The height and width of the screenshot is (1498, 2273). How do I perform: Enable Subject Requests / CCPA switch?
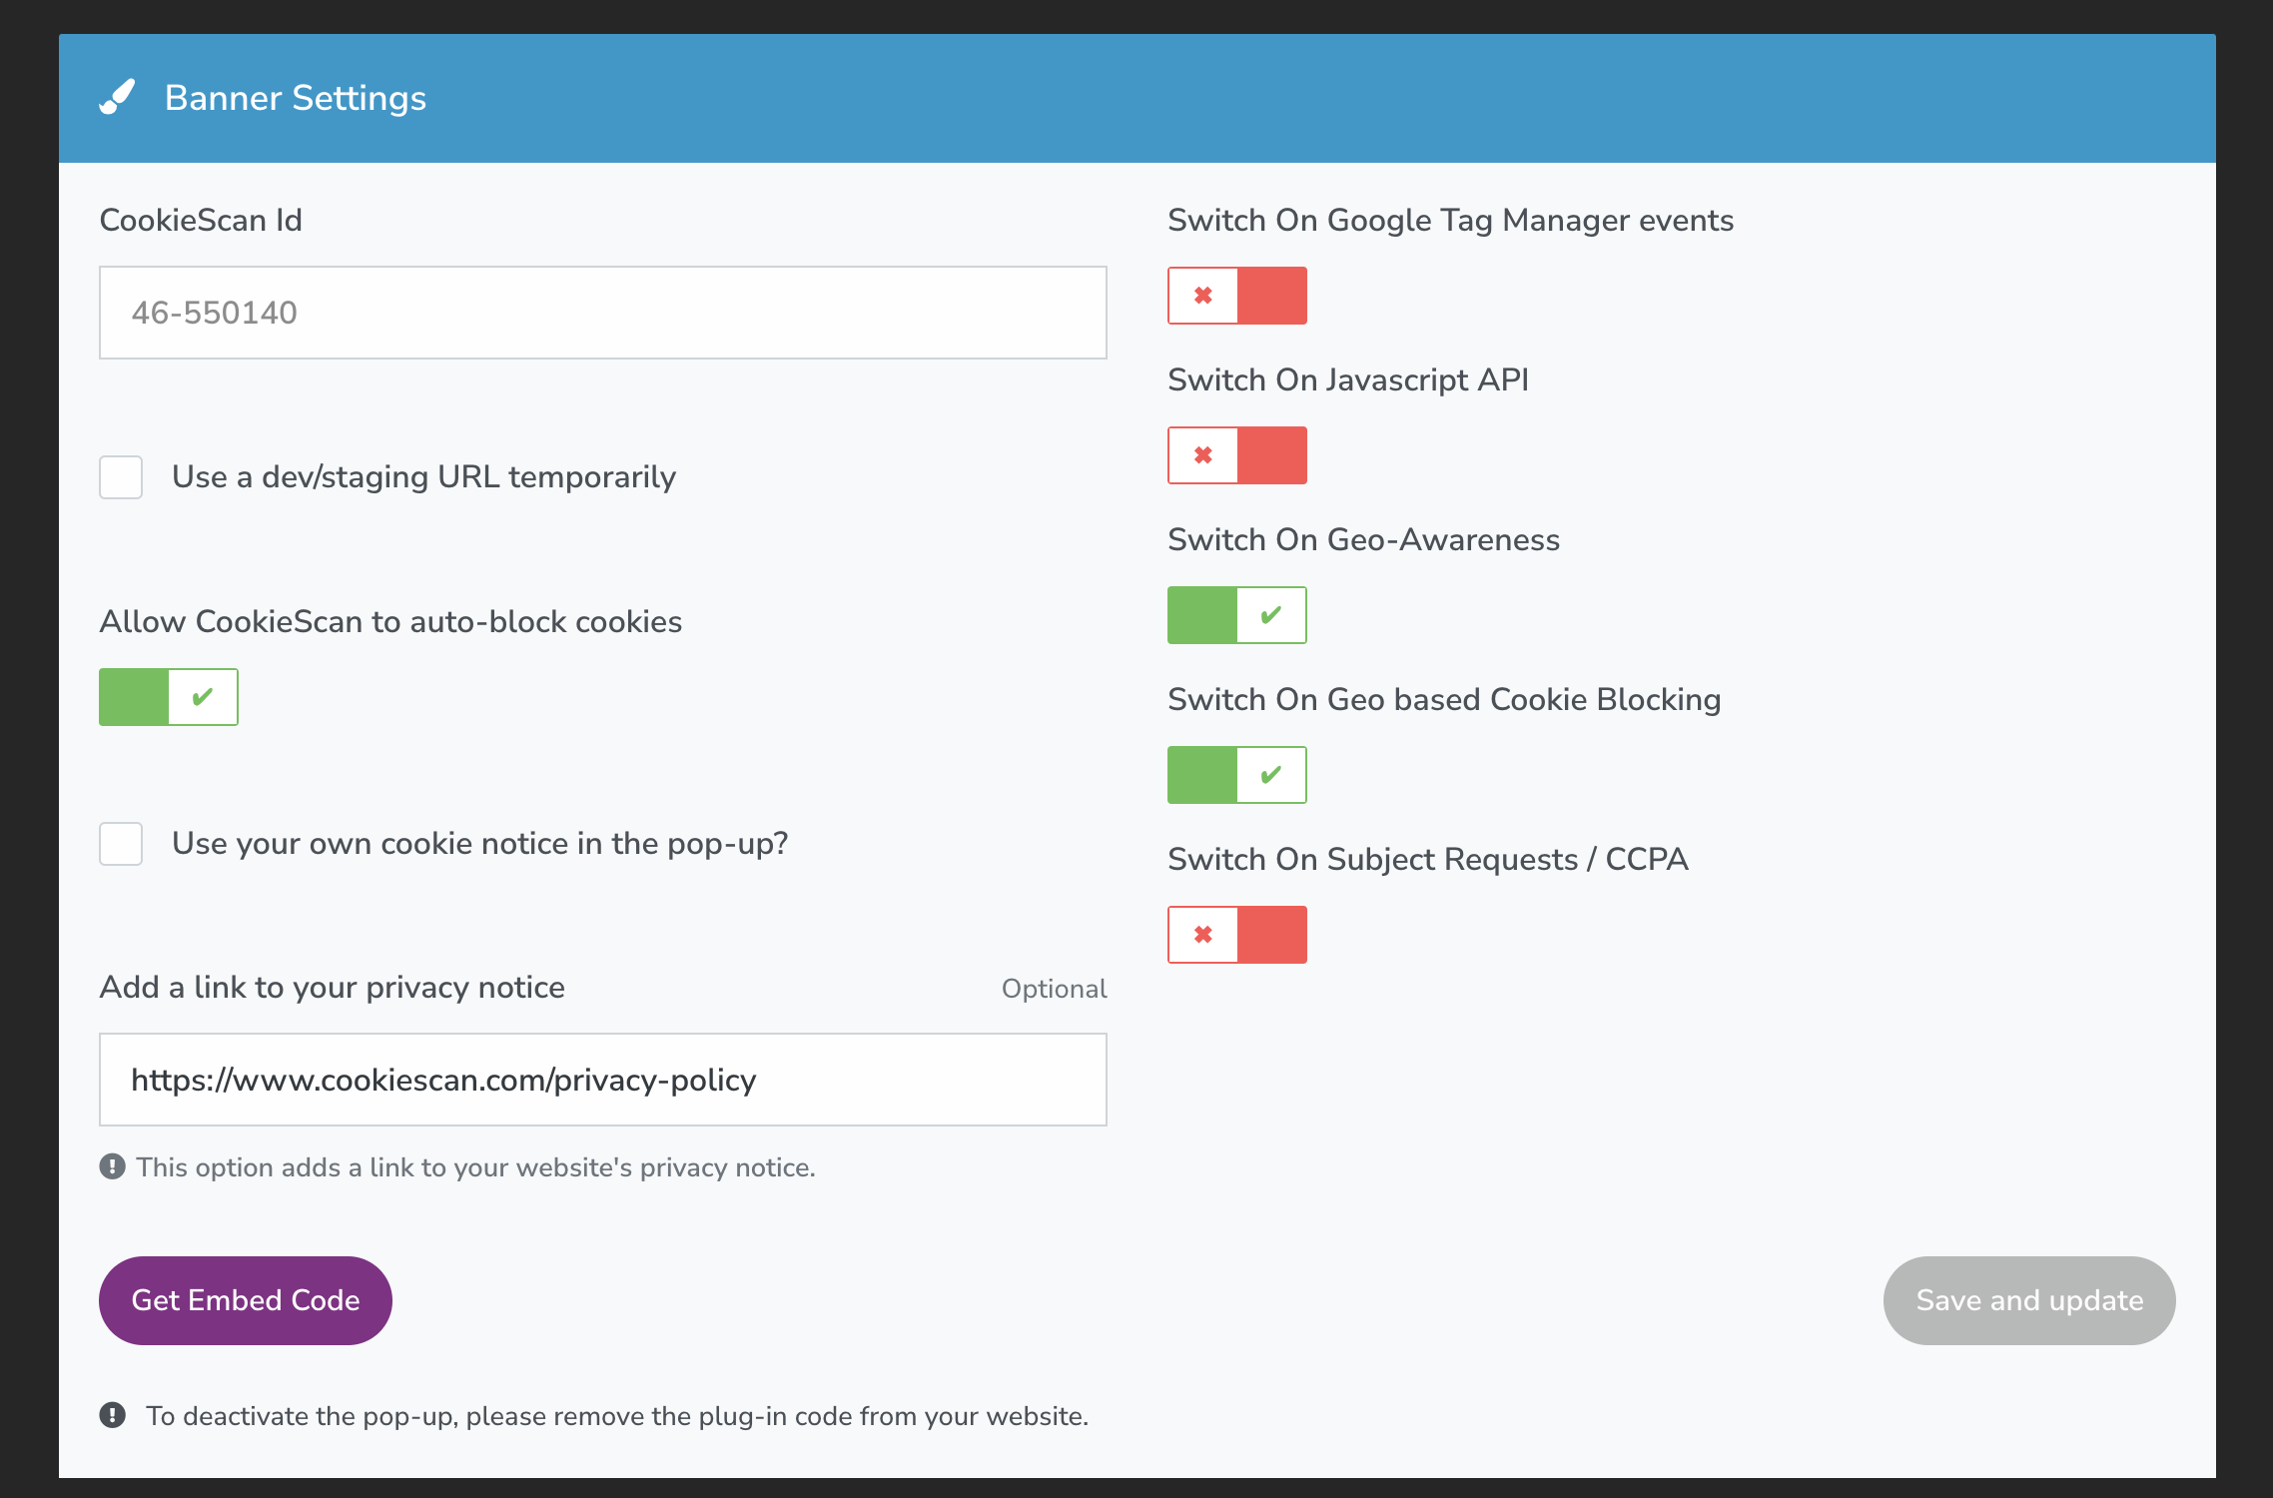[x=1237, y=935]
